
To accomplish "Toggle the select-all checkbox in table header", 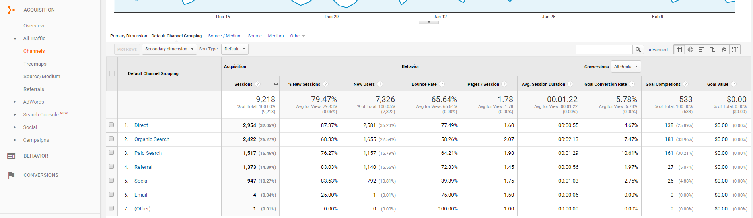I will pos(112,74).
